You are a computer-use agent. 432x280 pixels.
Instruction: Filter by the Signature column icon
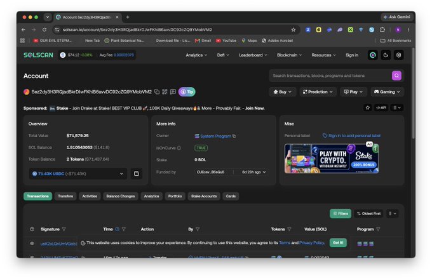[64, 229]
